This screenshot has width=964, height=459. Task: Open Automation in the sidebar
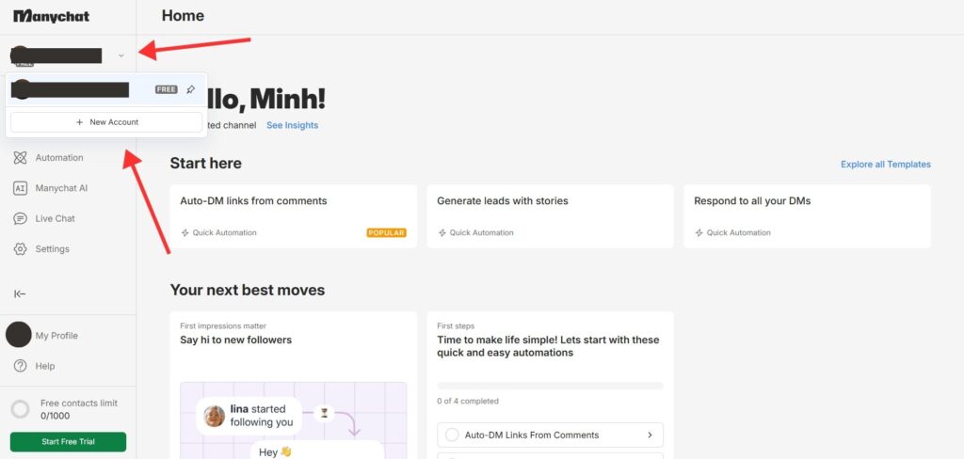[59, 158]
